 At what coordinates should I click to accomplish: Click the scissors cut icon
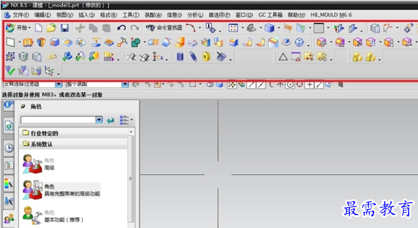tap(80, 28)
